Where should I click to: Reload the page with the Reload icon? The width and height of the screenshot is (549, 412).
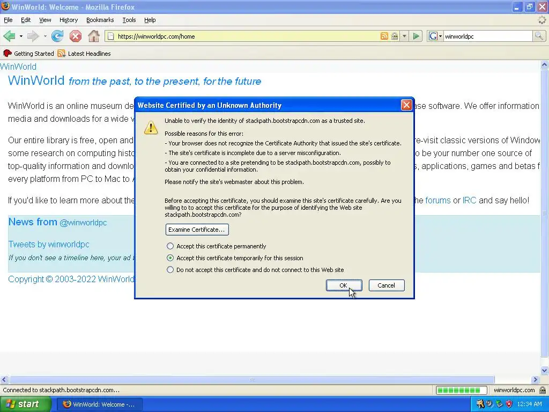pyautogui.click(x=57, y=36)
